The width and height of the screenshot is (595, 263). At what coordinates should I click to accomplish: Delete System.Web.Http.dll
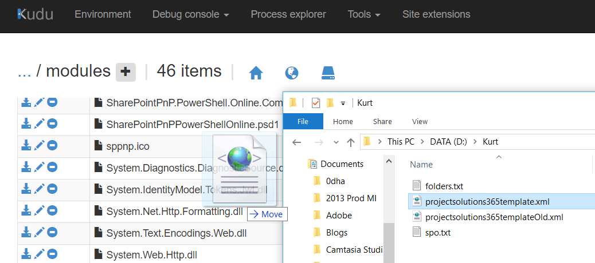52,253
